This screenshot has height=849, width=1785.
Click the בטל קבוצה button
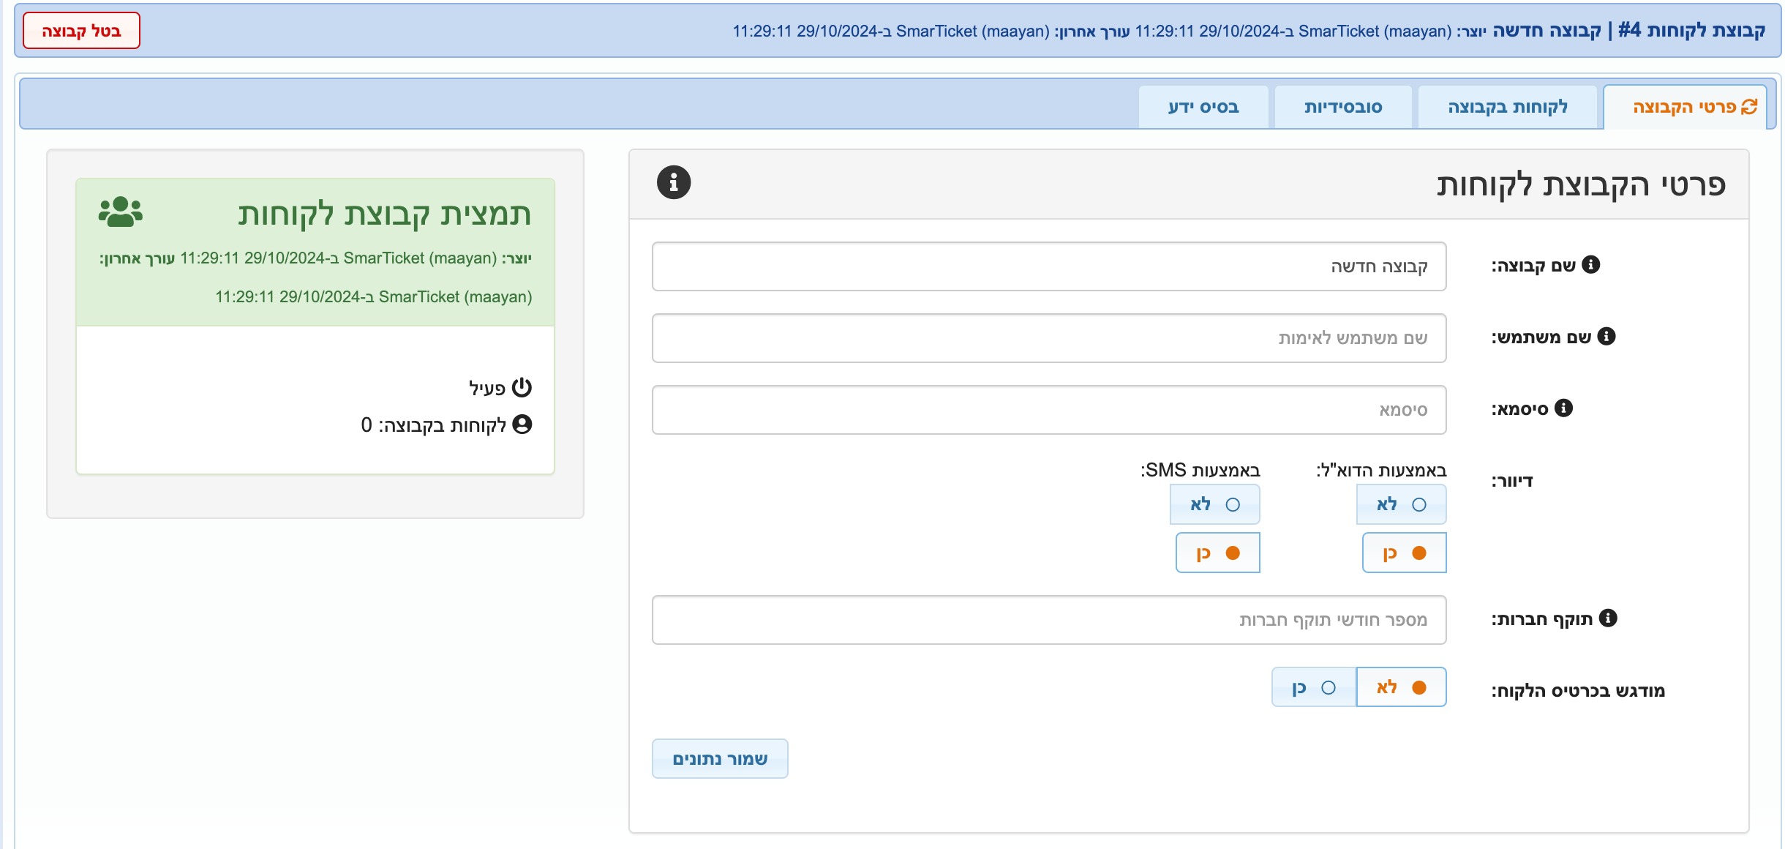81,31
